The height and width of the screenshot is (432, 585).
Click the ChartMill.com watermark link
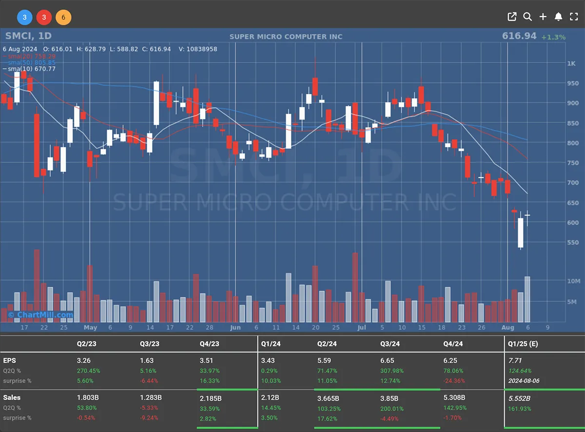tap(40, 314)
